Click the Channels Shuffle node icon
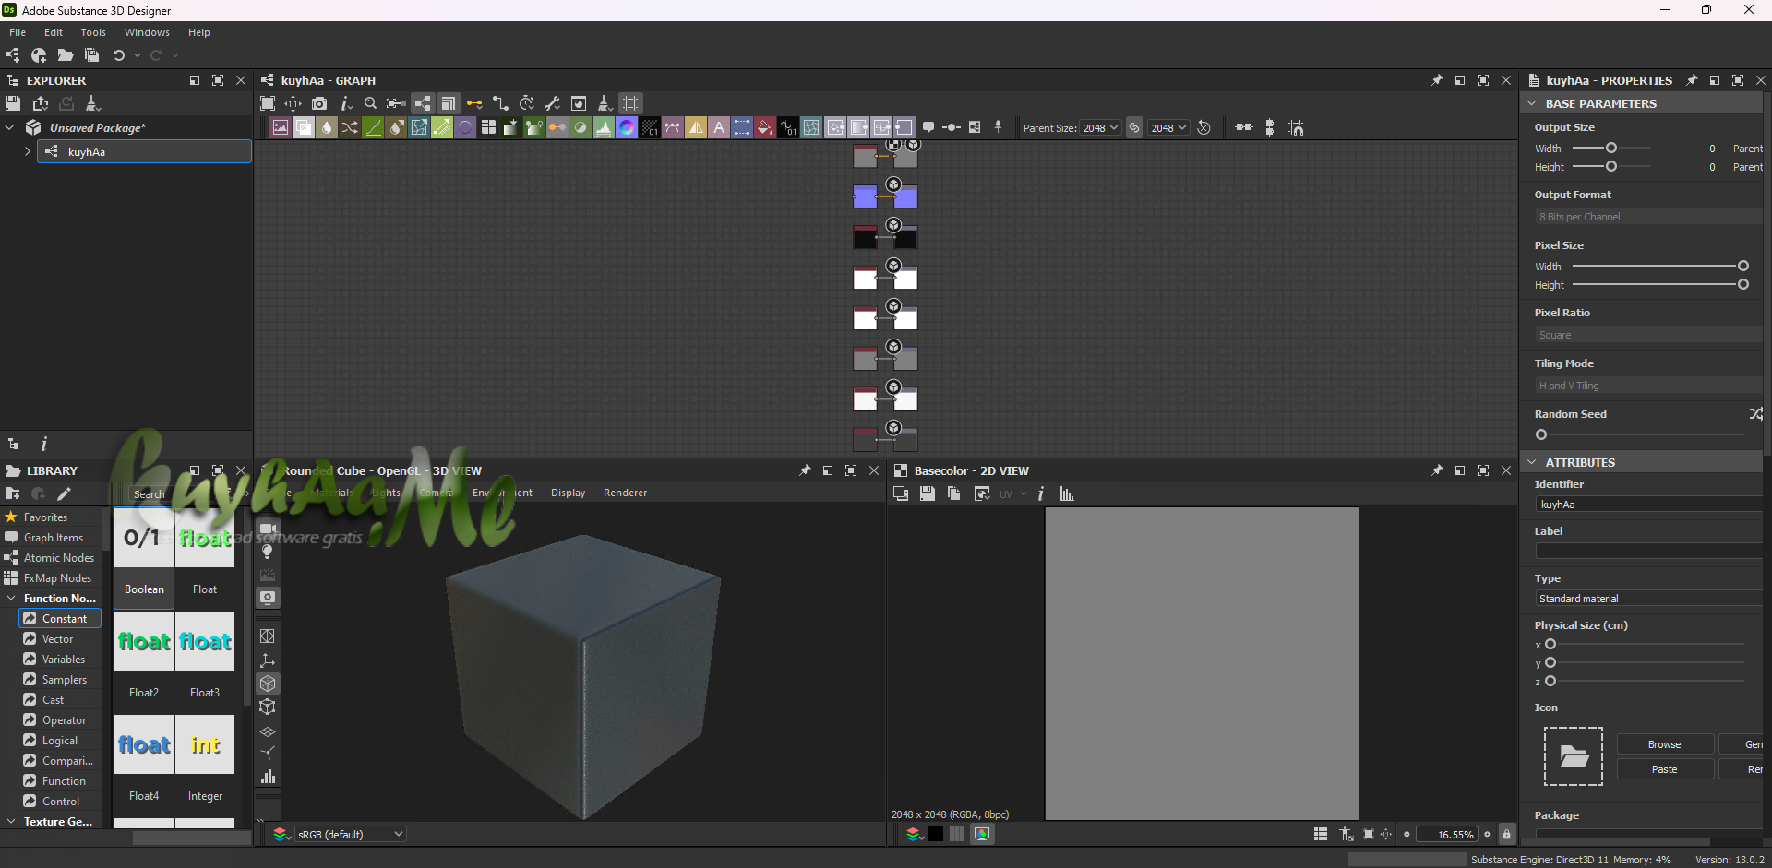The width and height of the screenshot is (1772, 868). pos(350,127)
